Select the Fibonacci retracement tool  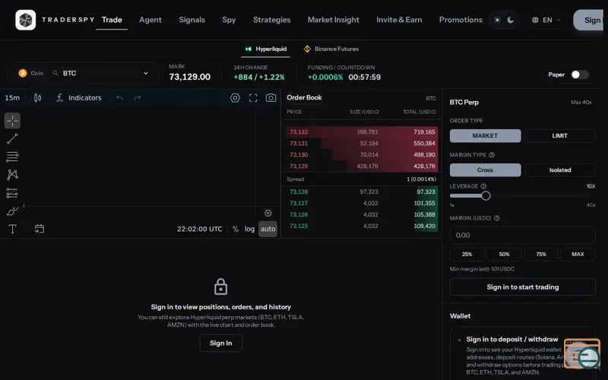point(12,157)
